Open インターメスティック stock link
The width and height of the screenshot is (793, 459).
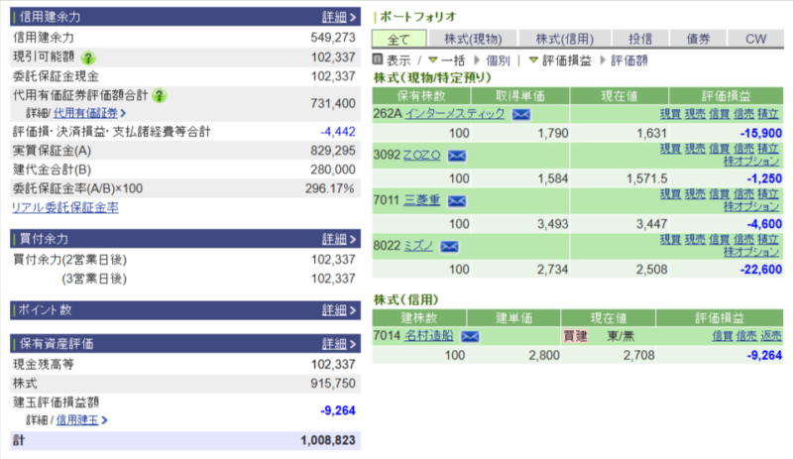(x=455, y=113)
